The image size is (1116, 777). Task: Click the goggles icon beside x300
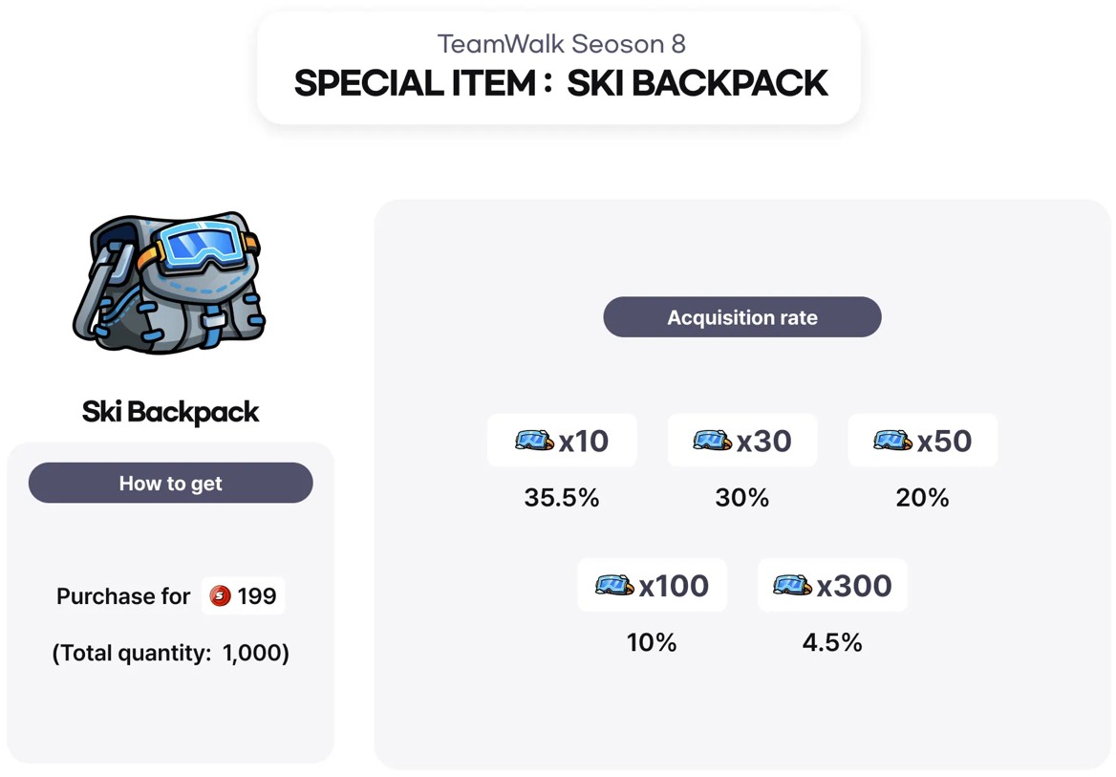[792, 585]
